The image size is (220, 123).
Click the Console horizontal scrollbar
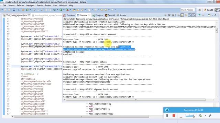pos(136,100)
